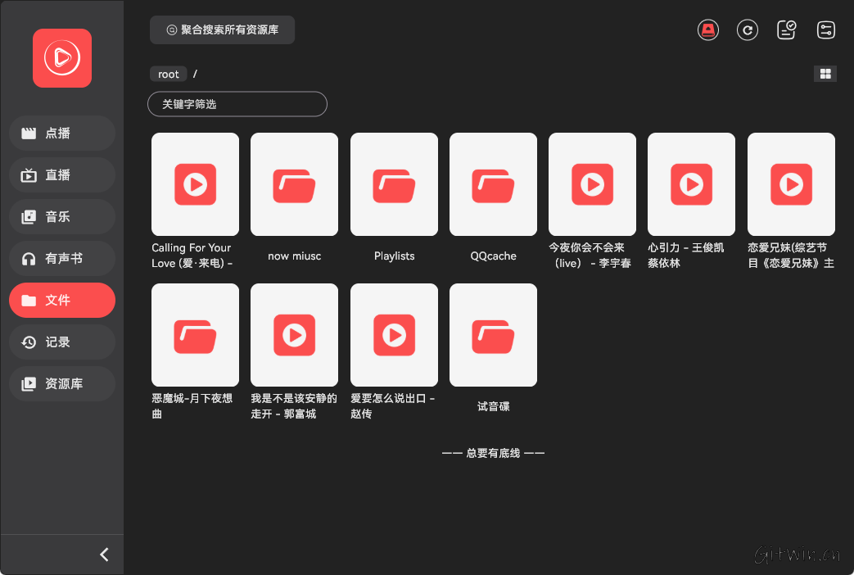Go to the 音乐 section
The width and height of the screenshot is (854, 575).
coord(61,216)
